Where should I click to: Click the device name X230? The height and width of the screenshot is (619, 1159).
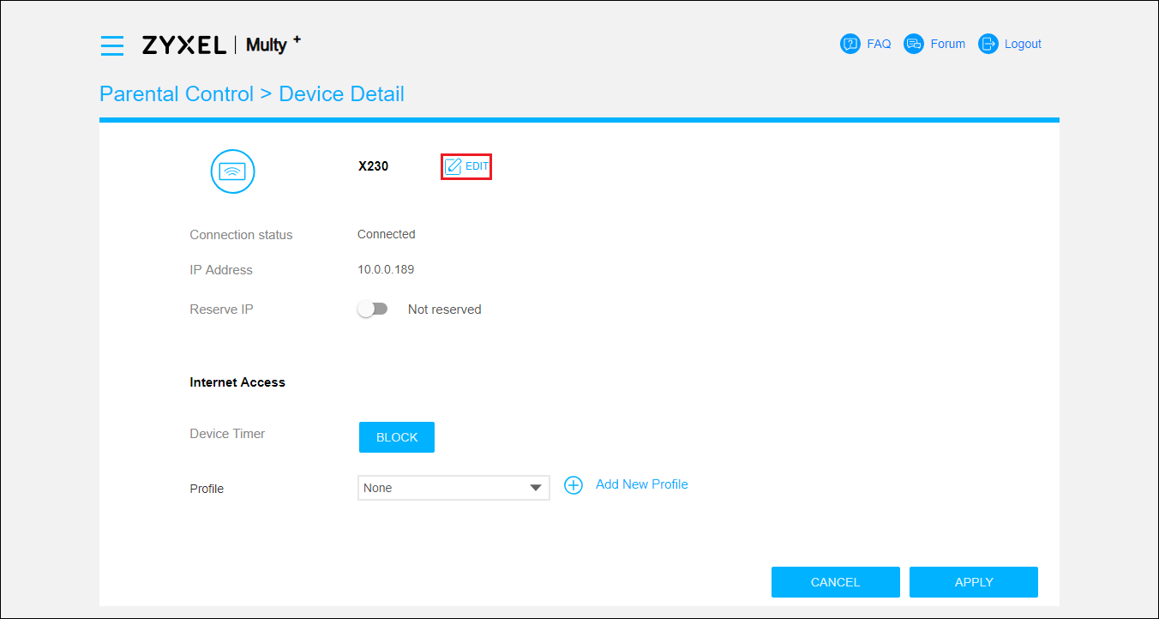(374, 166)
